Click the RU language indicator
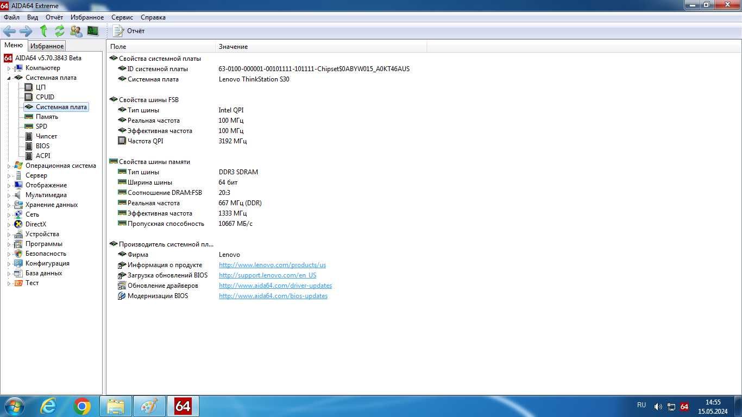742x417 pixels. [642, 405]
